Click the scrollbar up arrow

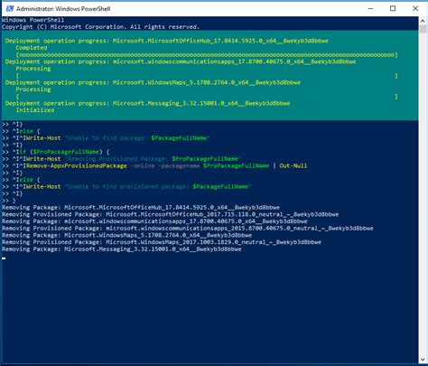coord(423,21)
